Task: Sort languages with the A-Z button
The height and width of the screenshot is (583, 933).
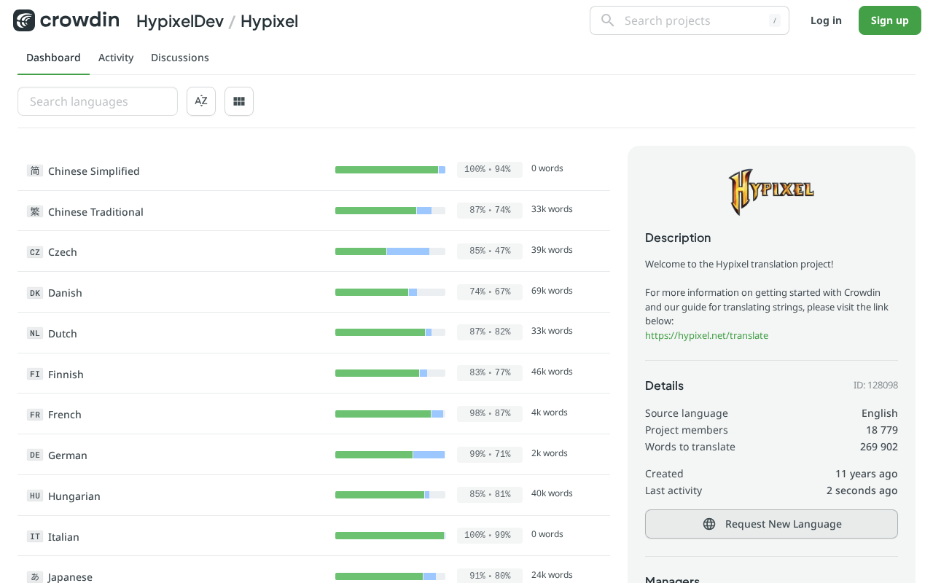Action: click(x=201, y=101)
